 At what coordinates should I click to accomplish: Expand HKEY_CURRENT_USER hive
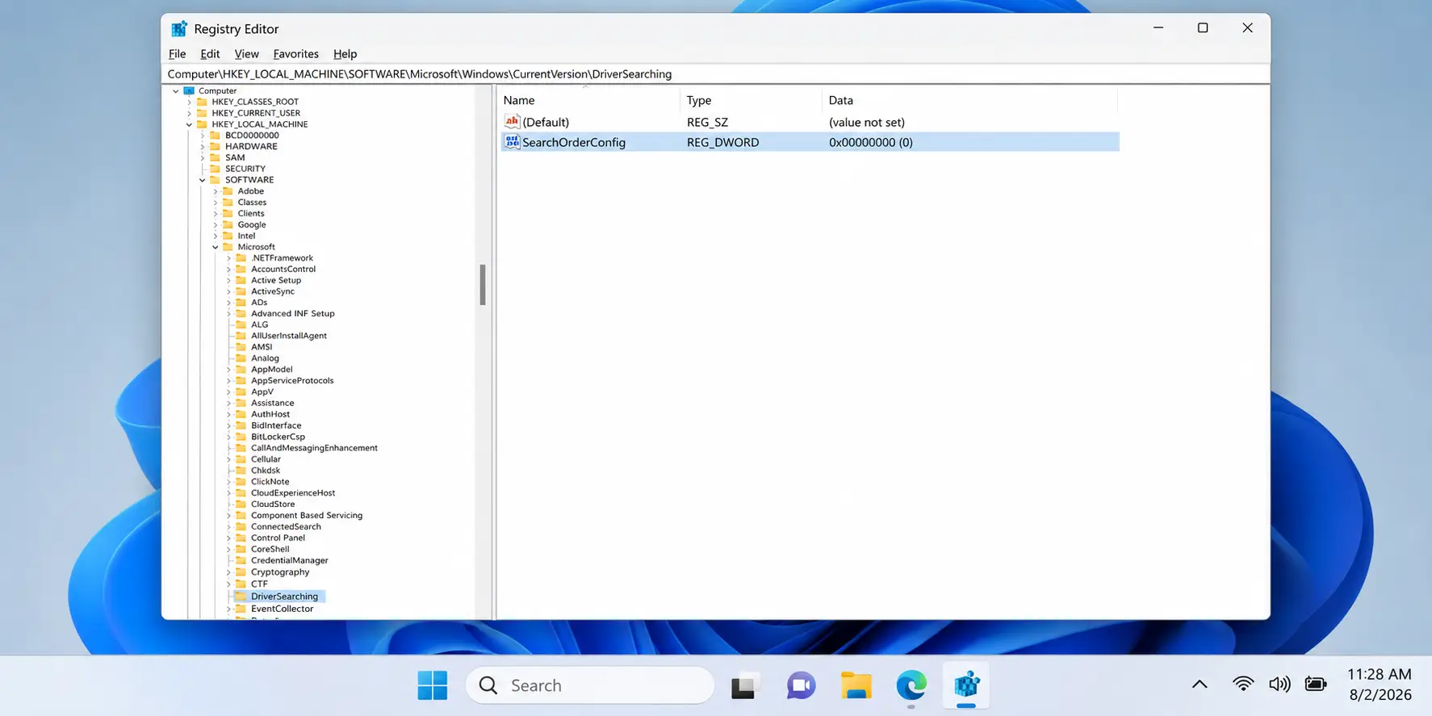click(x=189, y=113)
